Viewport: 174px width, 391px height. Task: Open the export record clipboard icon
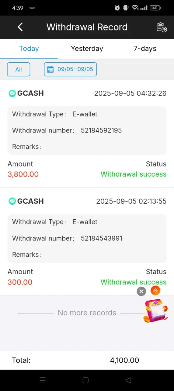[x=162, y=27]
